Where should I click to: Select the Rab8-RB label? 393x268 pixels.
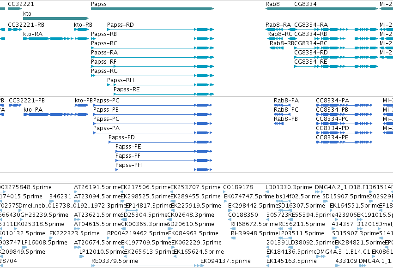(x=282, y=43)
